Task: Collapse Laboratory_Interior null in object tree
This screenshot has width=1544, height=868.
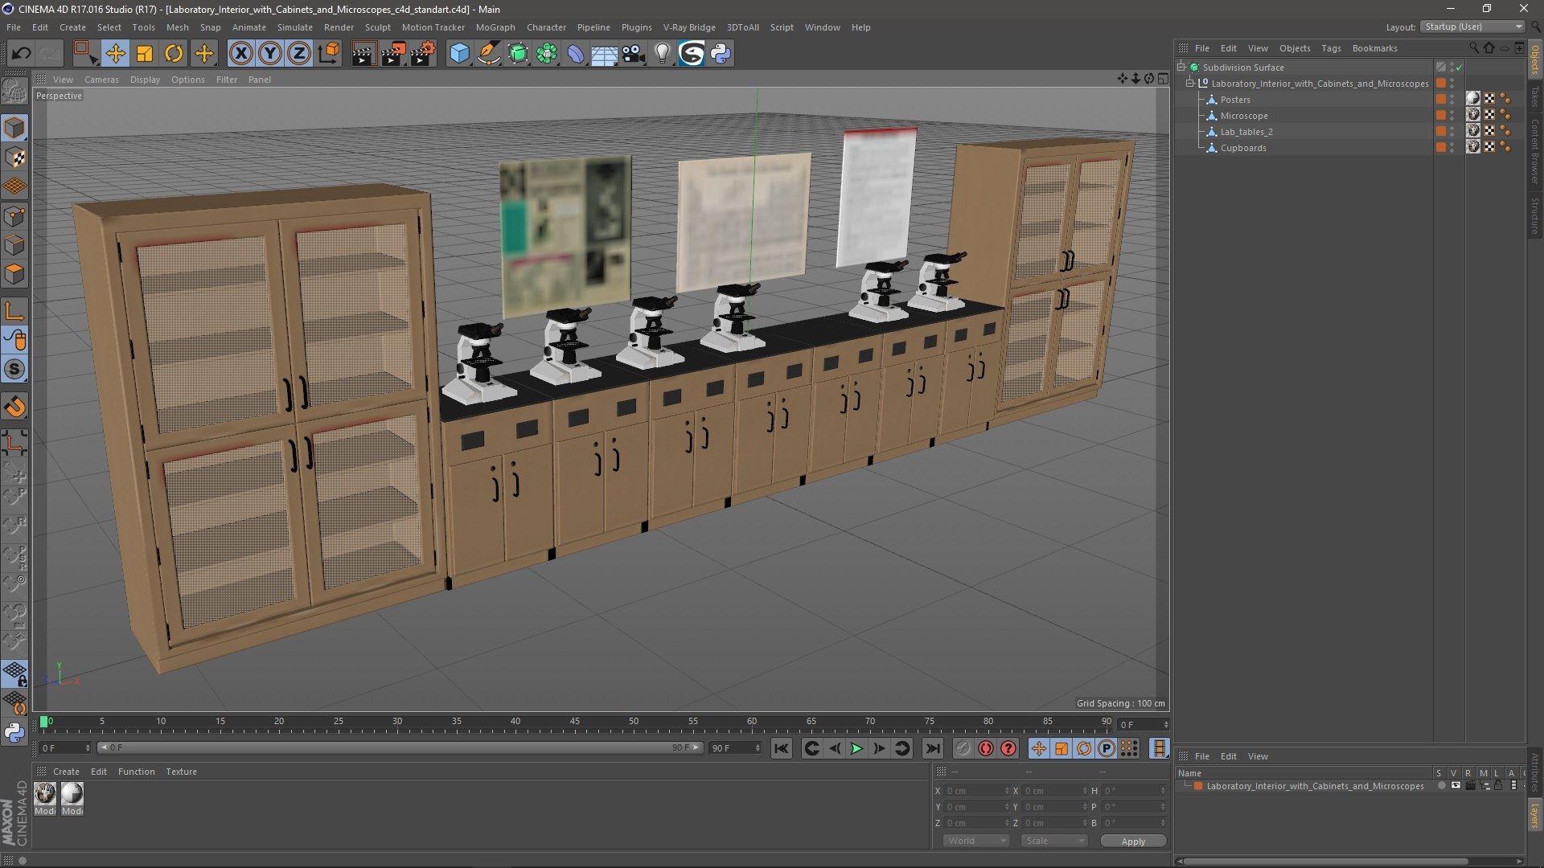Action: pyautogui.click(x=1190, y=84)
